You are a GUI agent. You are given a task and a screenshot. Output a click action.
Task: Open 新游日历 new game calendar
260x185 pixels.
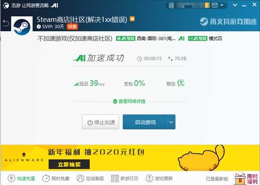click(125, 178)
